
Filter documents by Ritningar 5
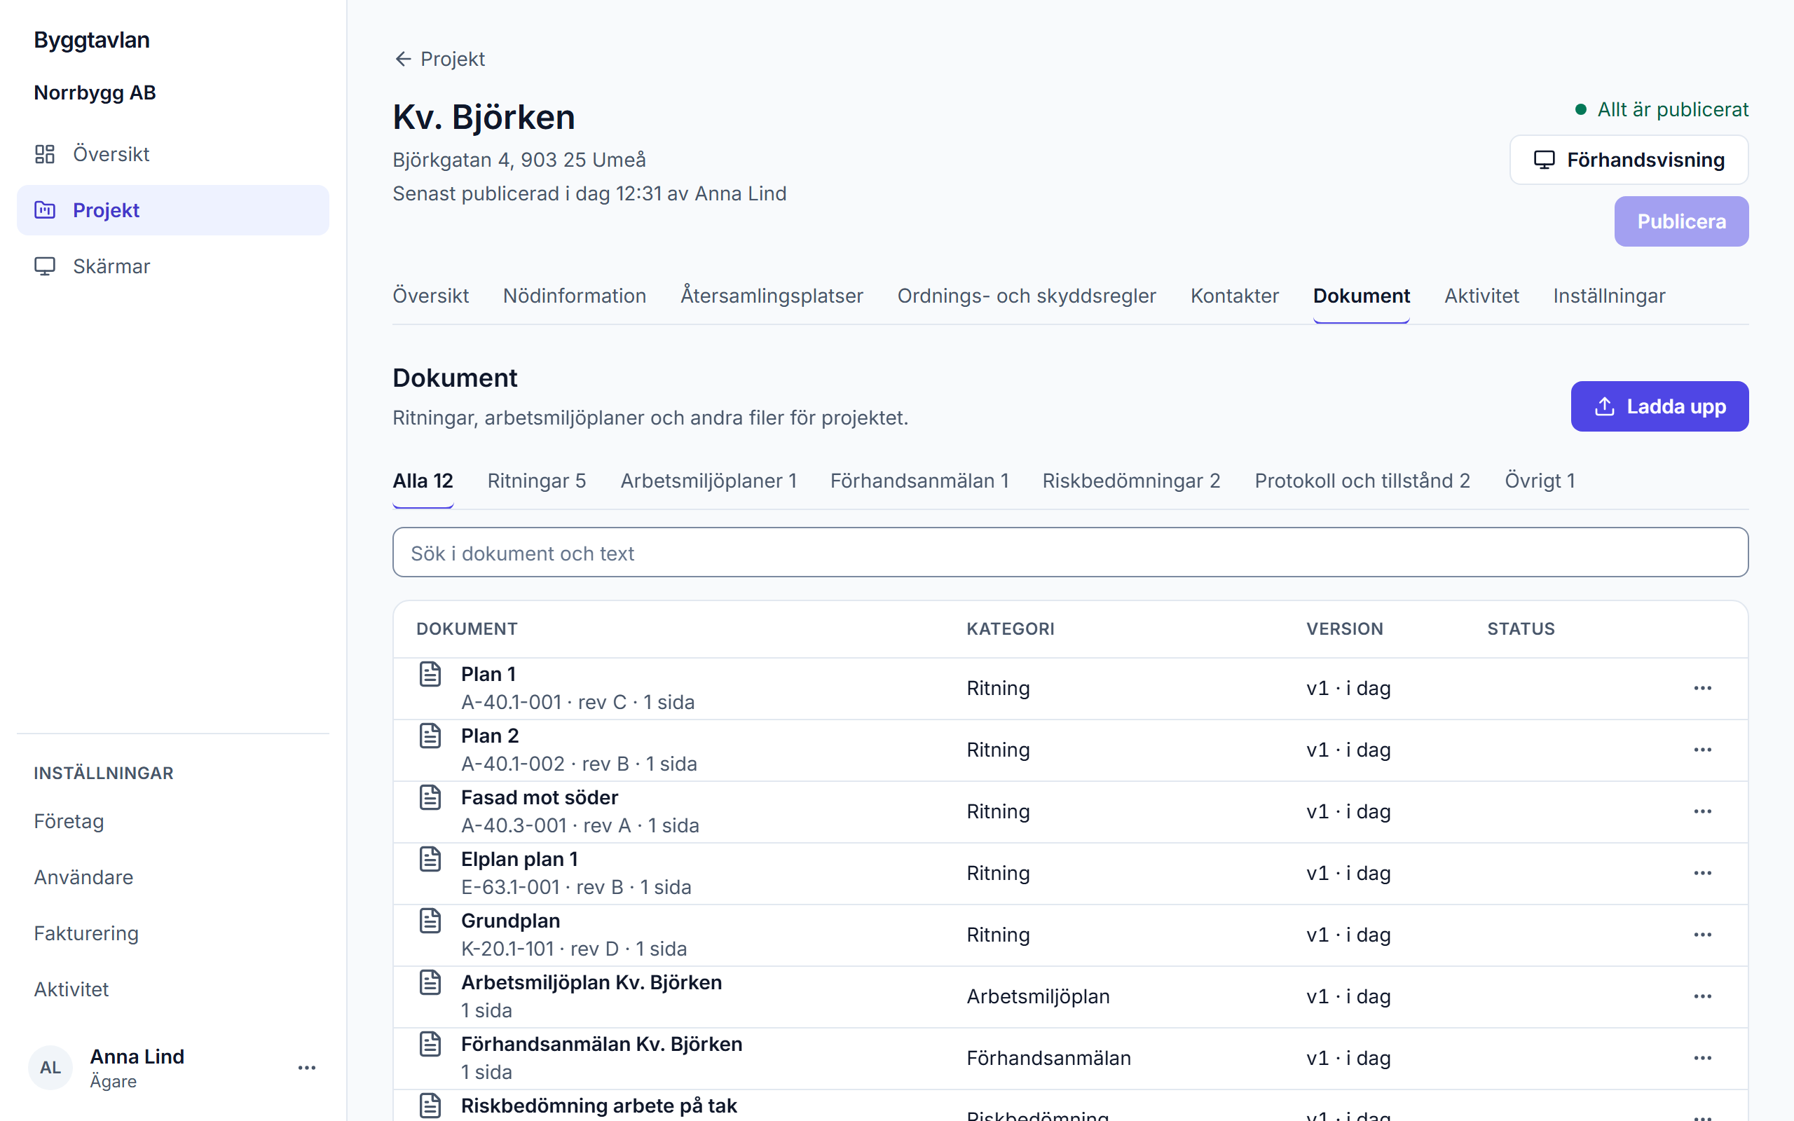[x=537, y=481]
